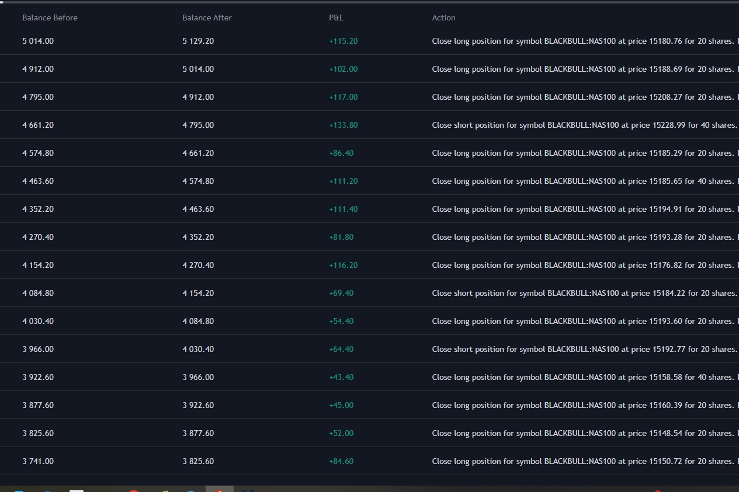Select the close short at 15228.99 action

(x=584, y=125)
